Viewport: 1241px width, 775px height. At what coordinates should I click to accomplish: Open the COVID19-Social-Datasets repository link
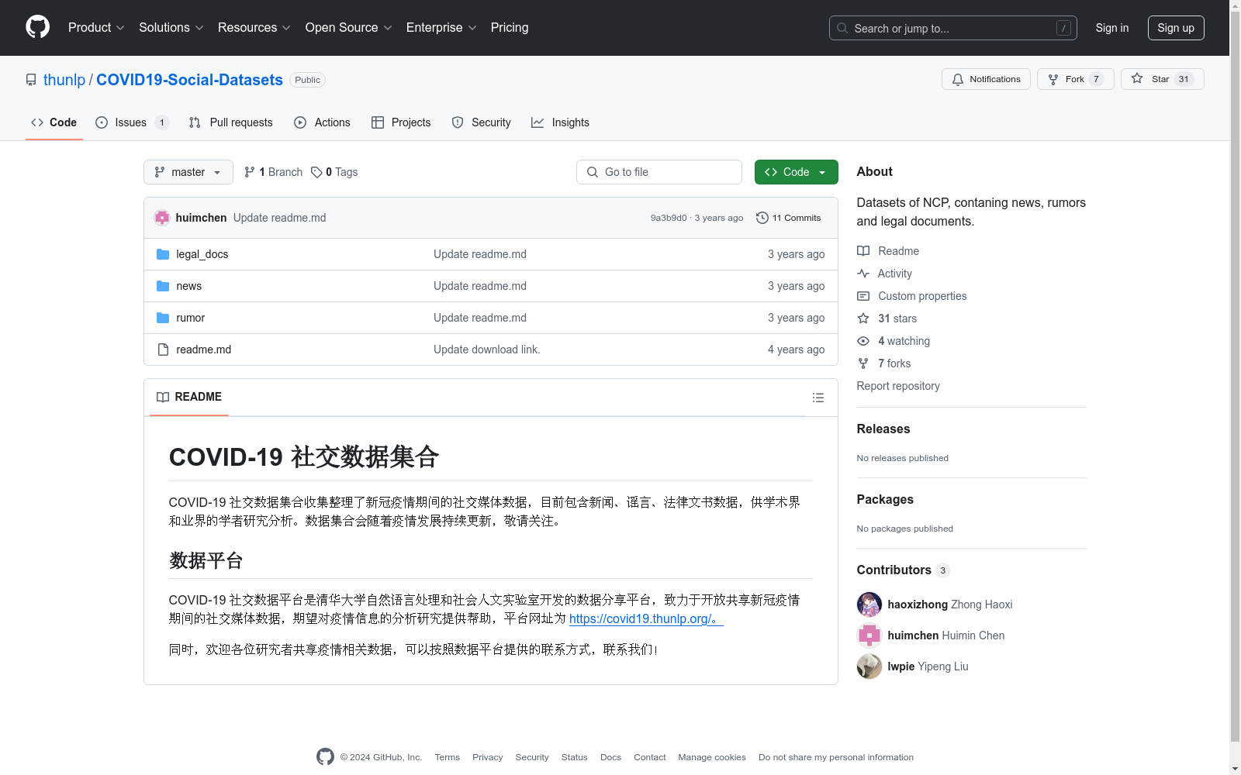click(x=189, y=80)
